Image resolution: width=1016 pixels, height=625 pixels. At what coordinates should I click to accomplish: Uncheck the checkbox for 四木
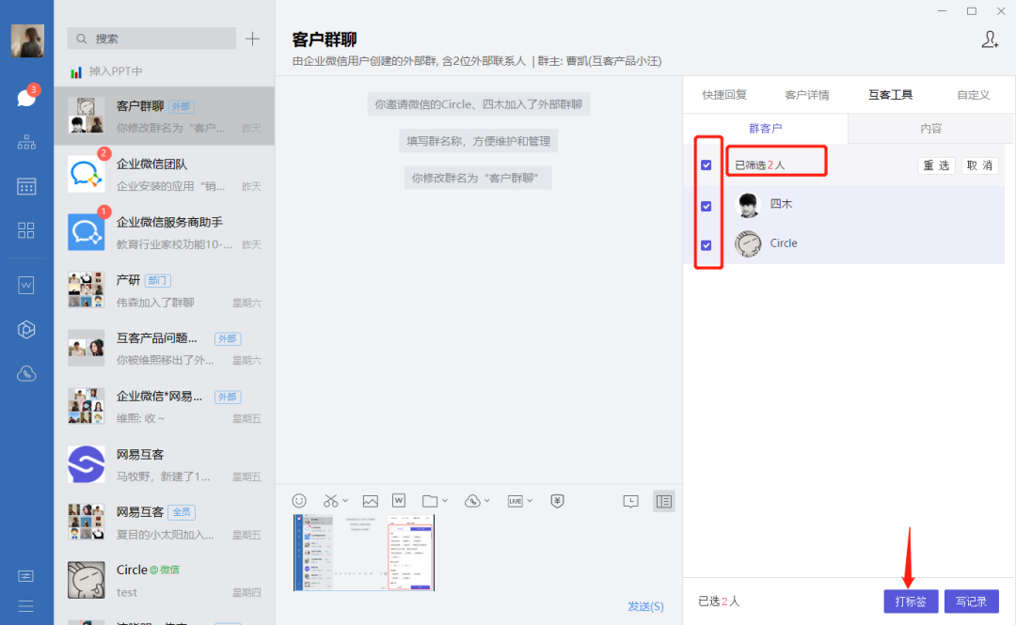pos(706,206)
